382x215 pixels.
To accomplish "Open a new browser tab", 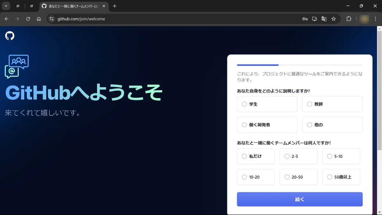I will tap(115, 6).
